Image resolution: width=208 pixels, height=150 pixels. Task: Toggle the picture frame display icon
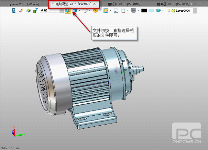pos(116,11)
